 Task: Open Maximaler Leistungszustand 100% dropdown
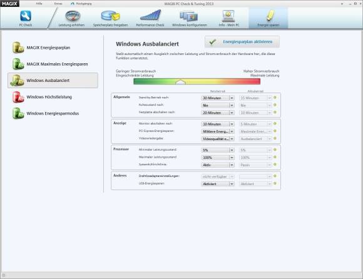pos(218,158)
